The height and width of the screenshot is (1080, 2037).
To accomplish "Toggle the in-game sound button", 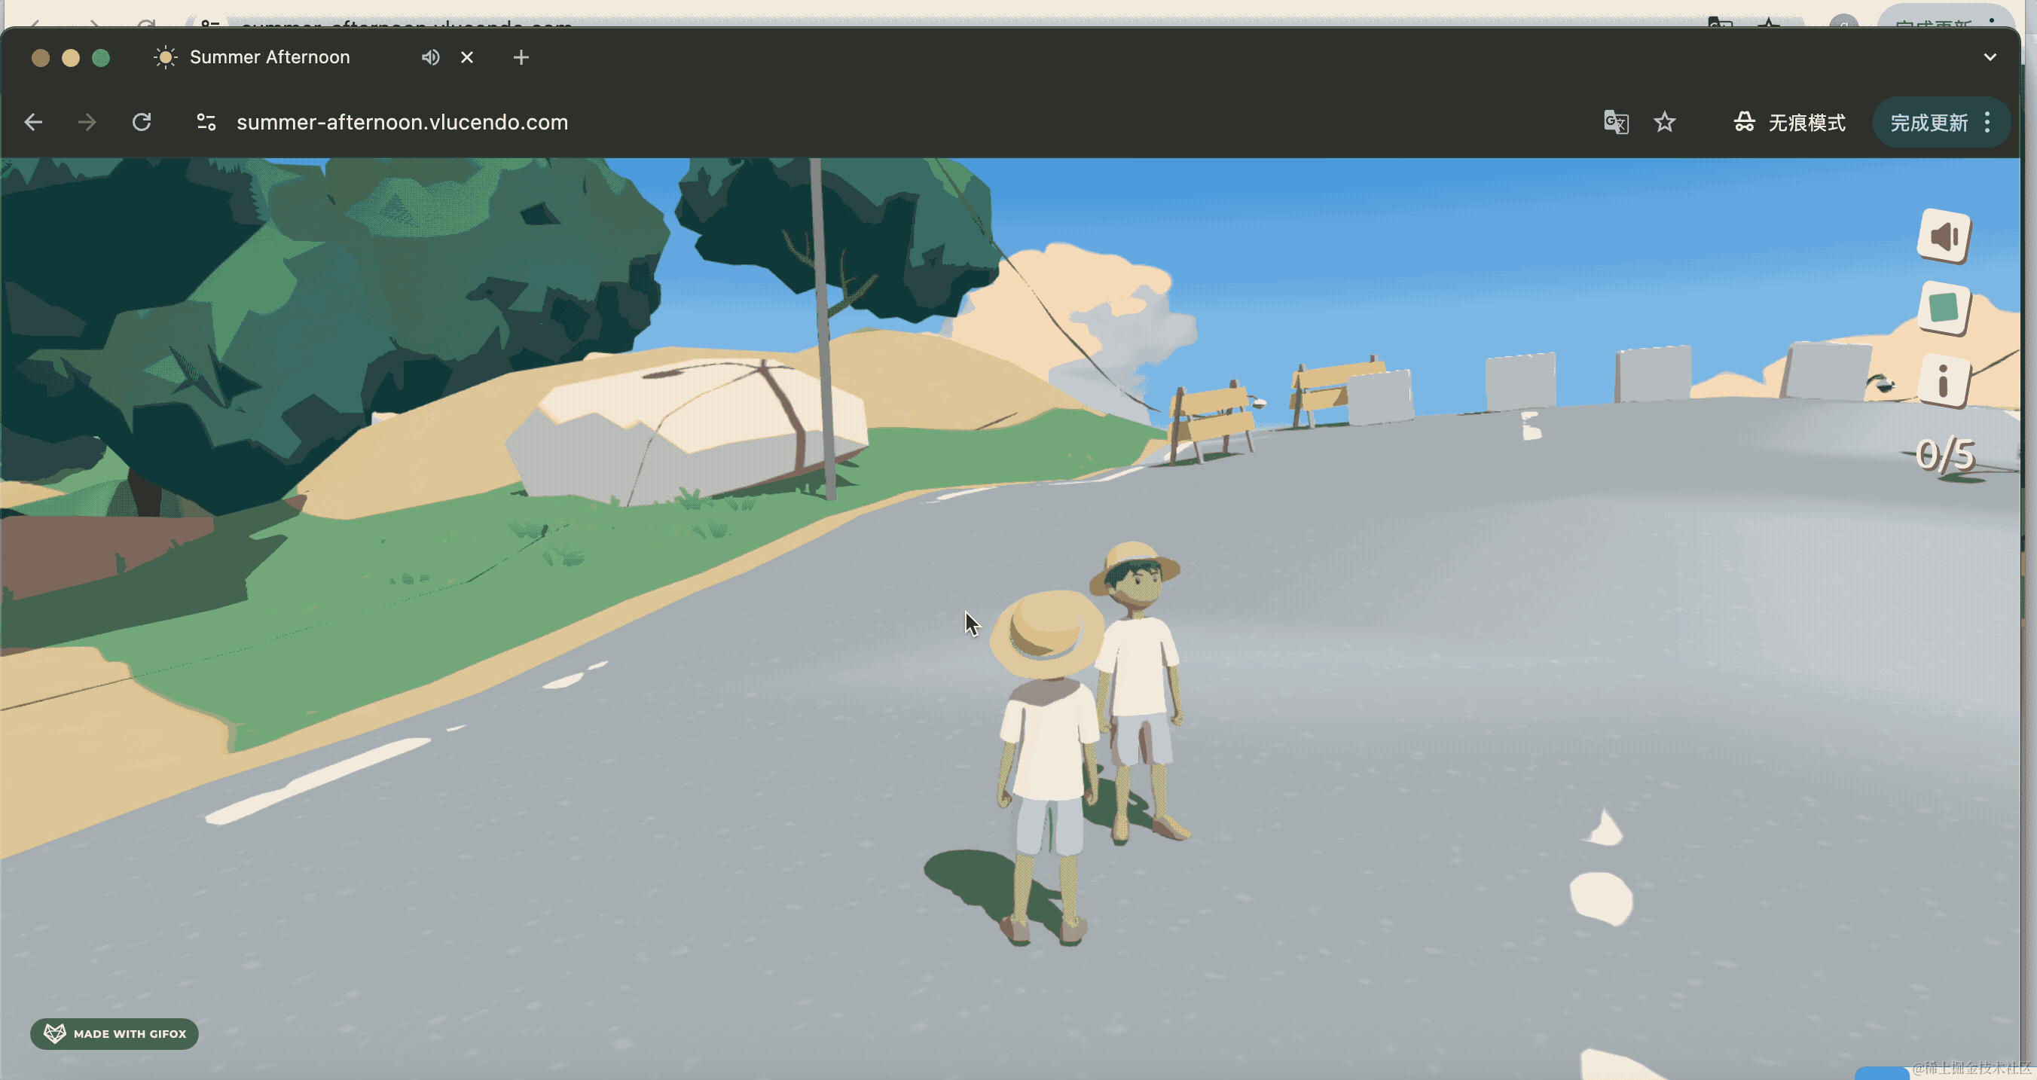I will pos(1943,235).
